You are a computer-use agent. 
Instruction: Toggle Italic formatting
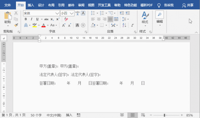click(31, 19)
